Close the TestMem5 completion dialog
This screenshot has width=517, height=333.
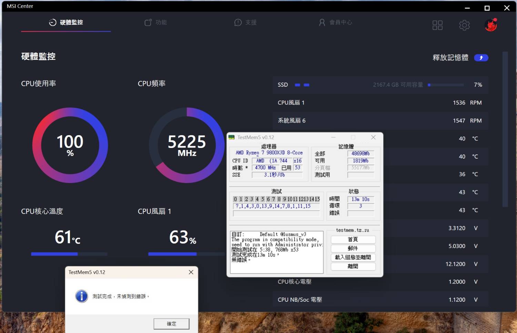191,272
